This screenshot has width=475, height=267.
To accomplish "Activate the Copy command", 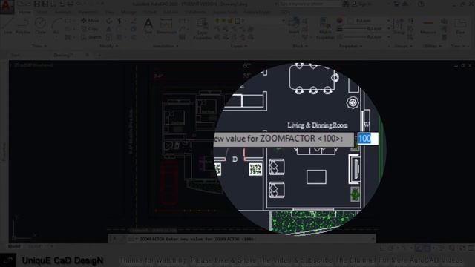I will click(x=90, y=29).
